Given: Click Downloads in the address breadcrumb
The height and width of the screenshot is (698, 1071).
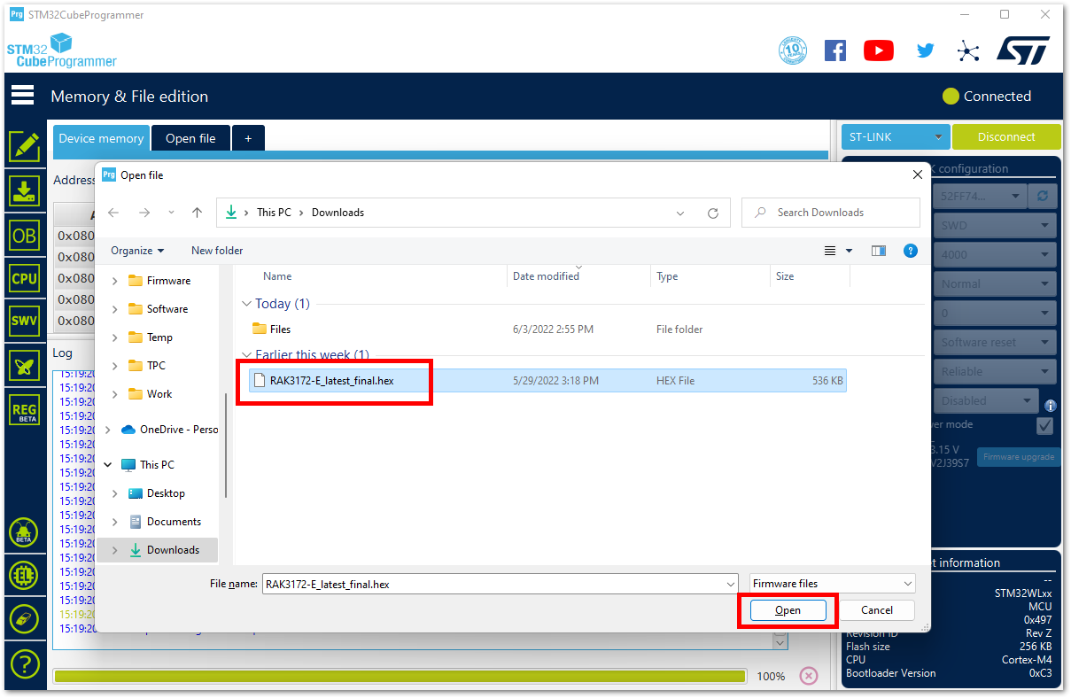Looking at the screenshot, I should pyautogui.click(x=338, y=213).
